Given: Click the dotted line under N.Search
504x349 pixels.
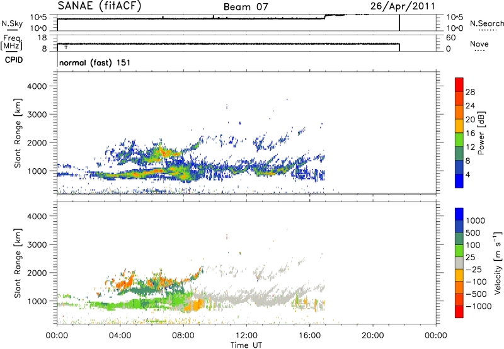Looking at the screenshot, I should click(x=487, y=30).
